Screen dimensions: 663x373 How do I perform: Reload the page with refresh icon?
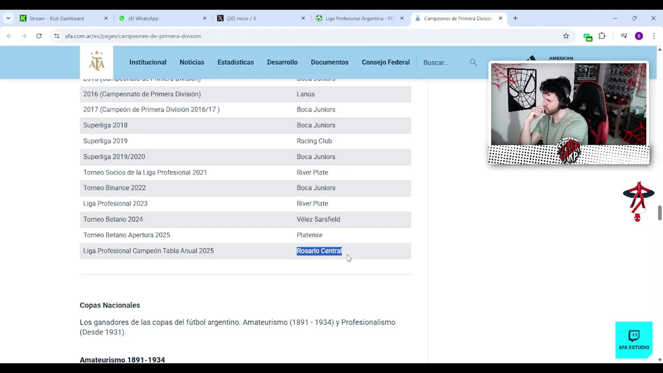39,36
